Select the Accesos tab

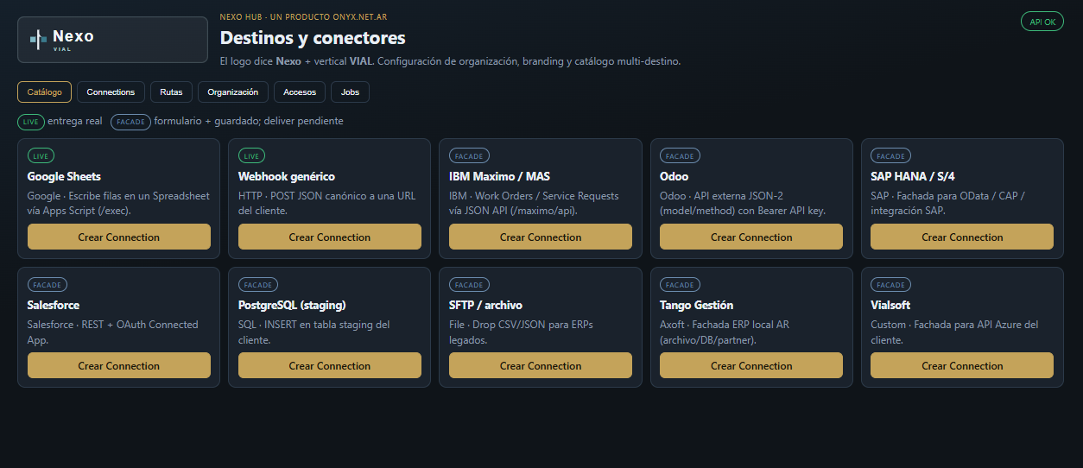point(300,92)
